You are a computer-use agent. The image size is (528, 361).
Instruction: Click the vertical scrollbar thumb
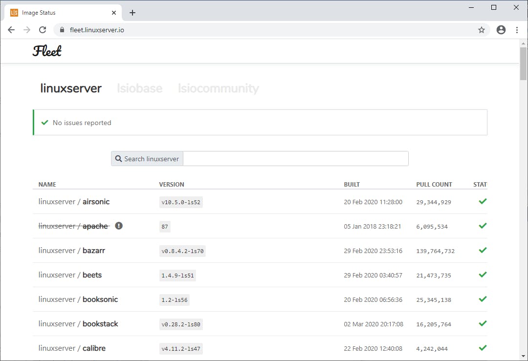pyautogui.click(x=523, y=64)
